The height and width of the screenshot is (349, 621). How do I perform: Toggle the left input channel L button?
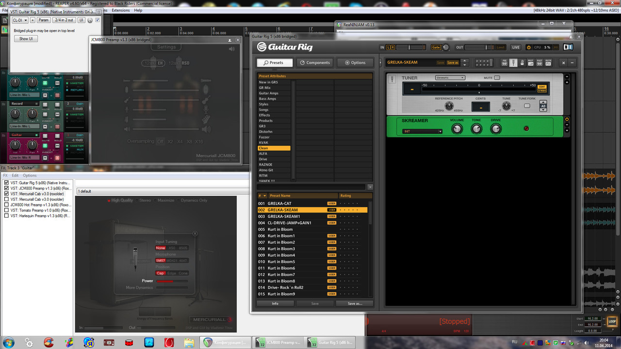pos(389,48)
